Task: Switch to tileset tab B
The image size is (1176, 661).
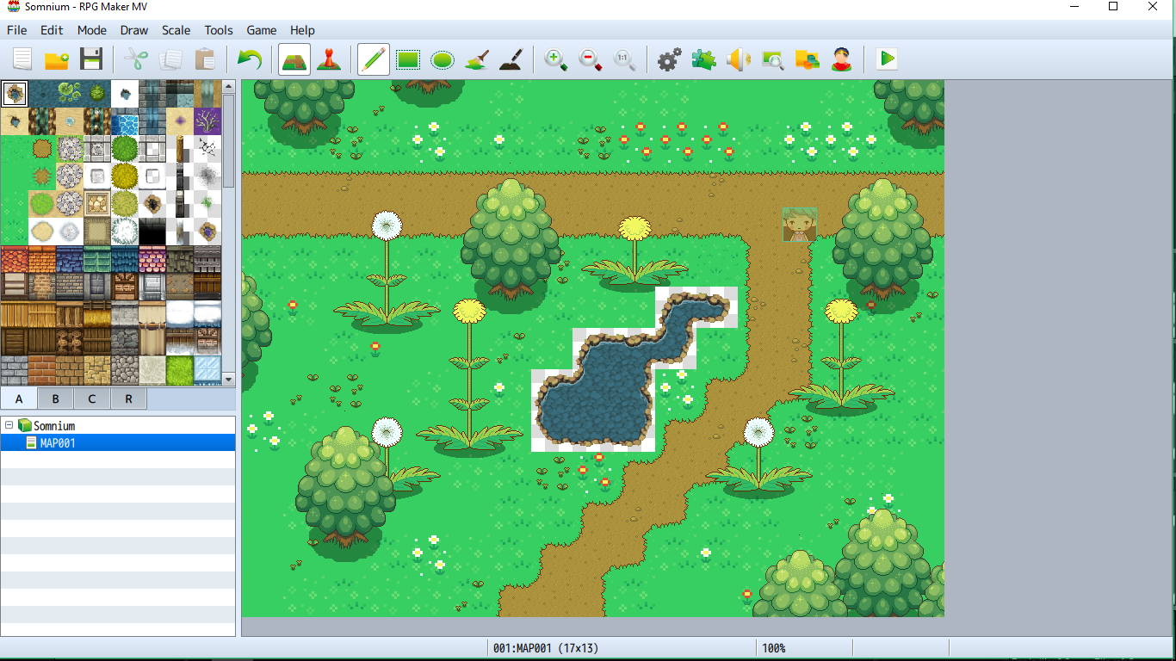Action: [56, 398]
